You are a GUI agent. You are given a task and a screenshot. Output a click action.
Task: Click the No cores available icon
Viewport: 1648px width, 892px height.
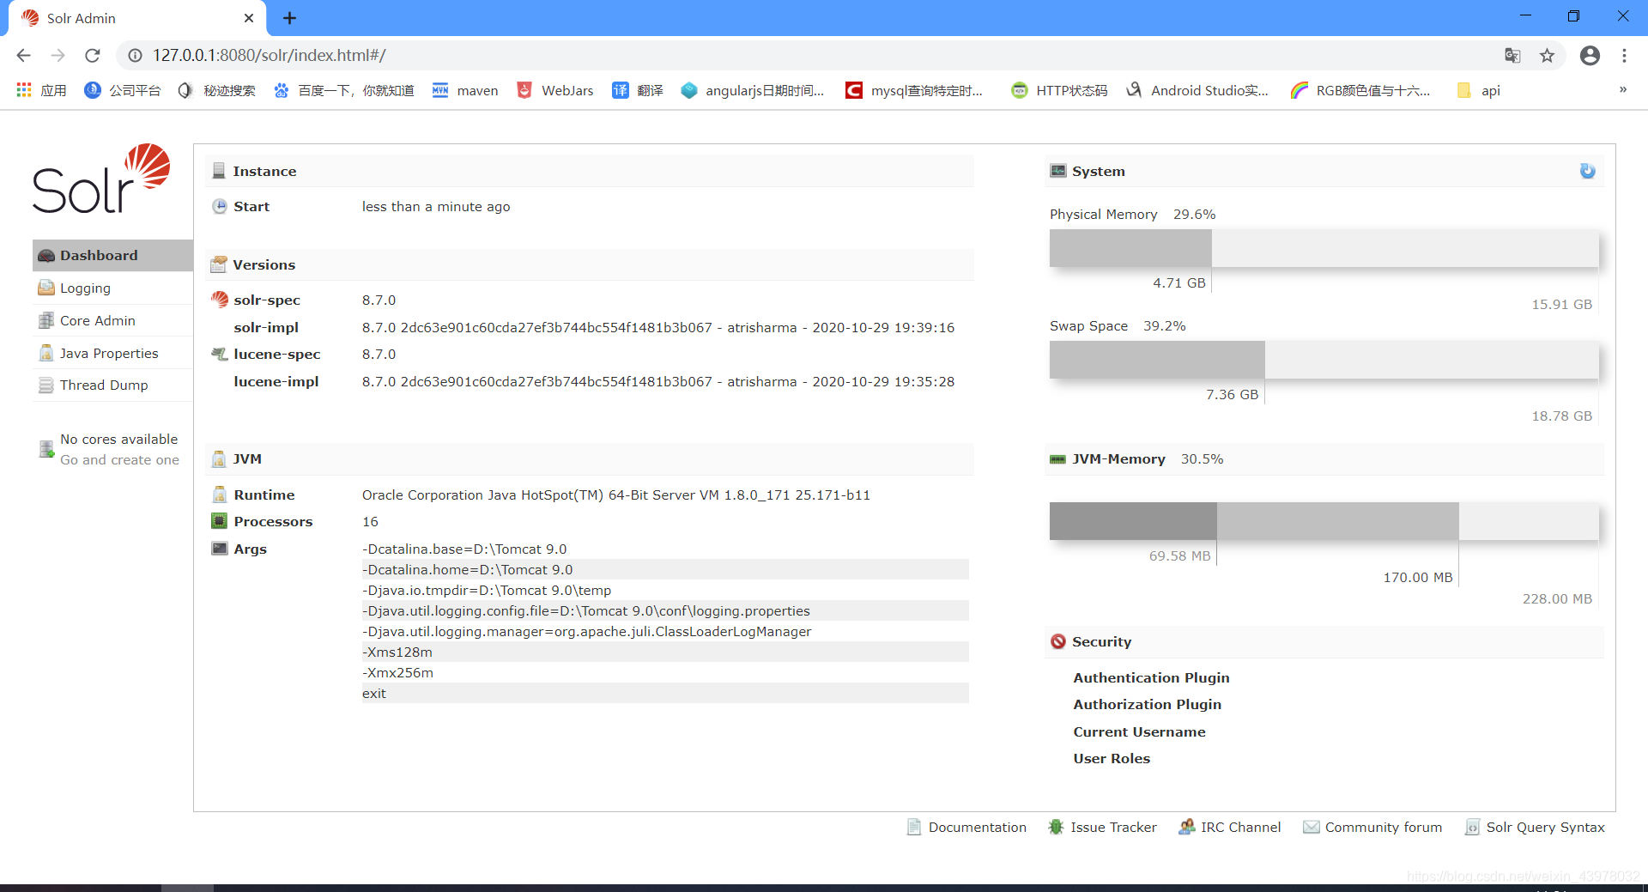click(x=46, y=449)
